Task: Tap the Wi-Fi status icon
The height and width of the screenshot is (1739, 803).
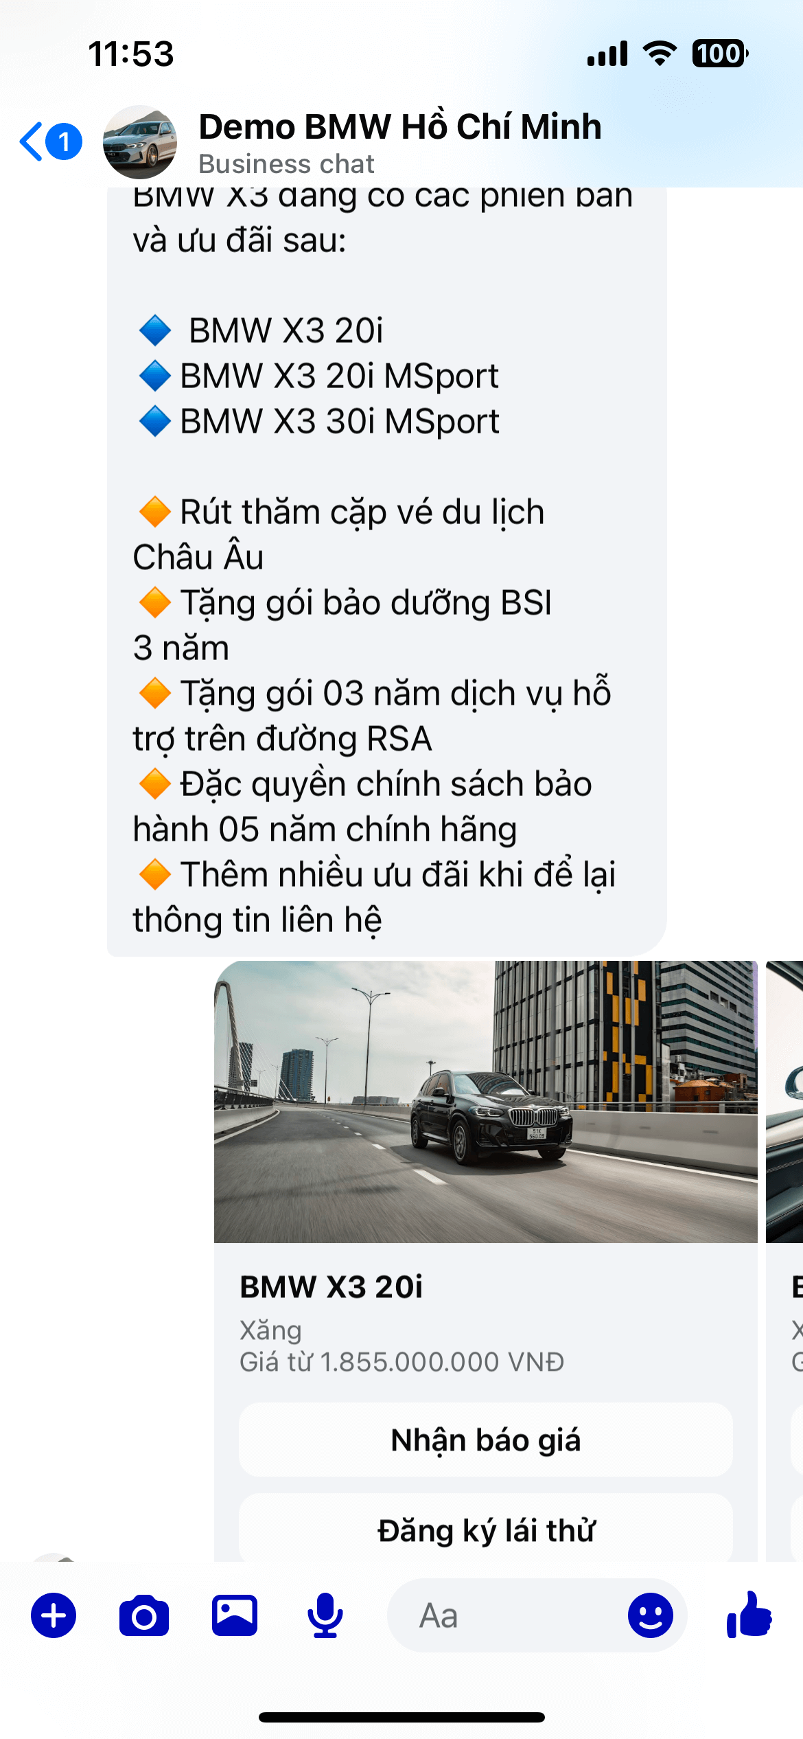Action: [660, 53]
